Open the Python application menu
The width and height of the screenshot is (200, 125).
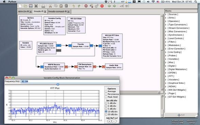(x=12, y=2)
